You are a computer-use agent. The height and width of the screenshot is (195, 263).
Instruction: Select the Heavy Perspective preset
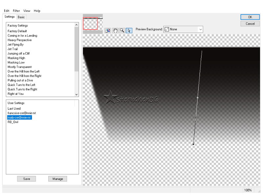point(20,40)
